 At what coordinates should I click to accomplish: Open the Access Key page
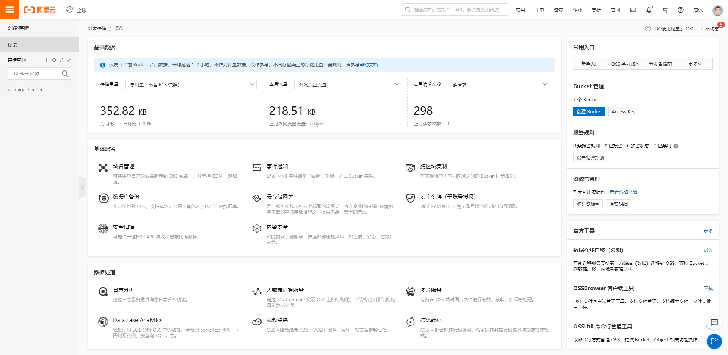623,111
